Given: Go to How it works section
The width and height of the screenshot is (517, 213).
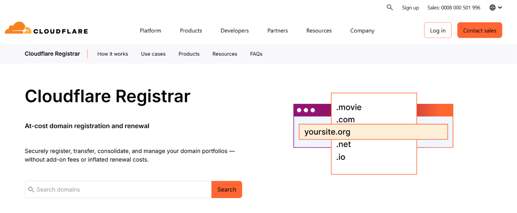Looking at the screenshot, I should [113, 54].
